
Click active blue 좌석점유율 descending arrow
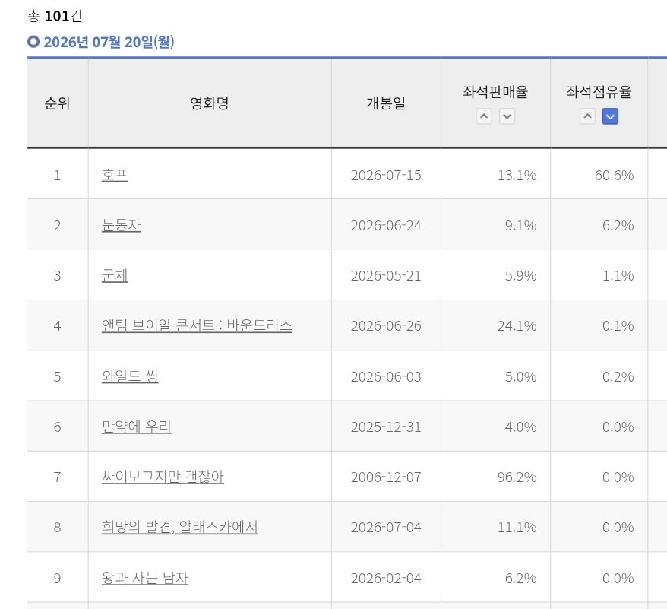610,116
